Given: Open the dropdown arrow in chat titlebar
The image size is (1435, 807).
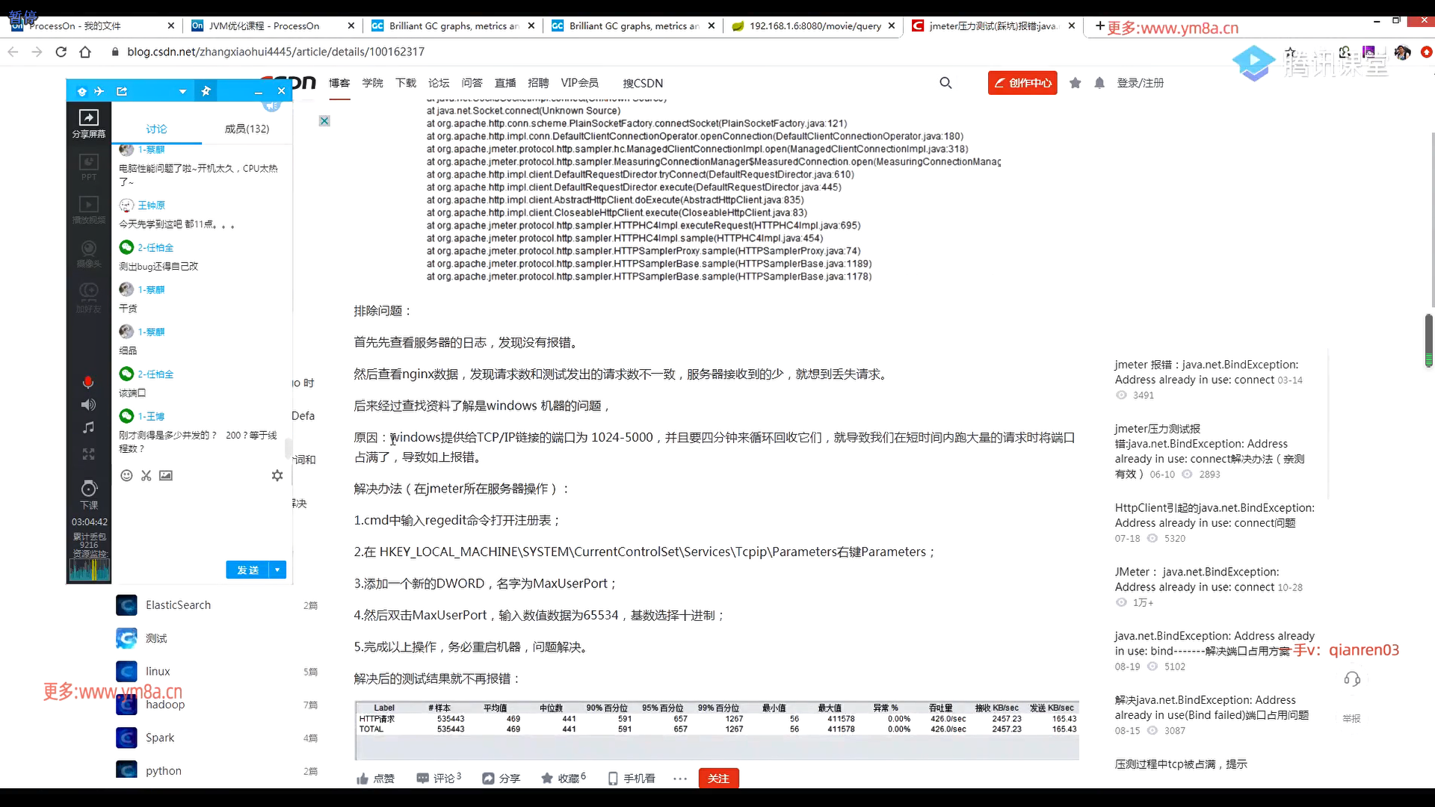Looking at the screenshot, I should click(182, 92).
